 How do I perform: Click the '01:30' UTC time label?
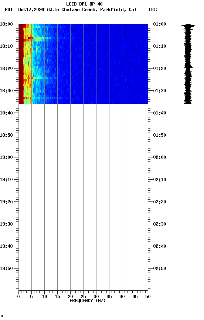pos(160,91)
